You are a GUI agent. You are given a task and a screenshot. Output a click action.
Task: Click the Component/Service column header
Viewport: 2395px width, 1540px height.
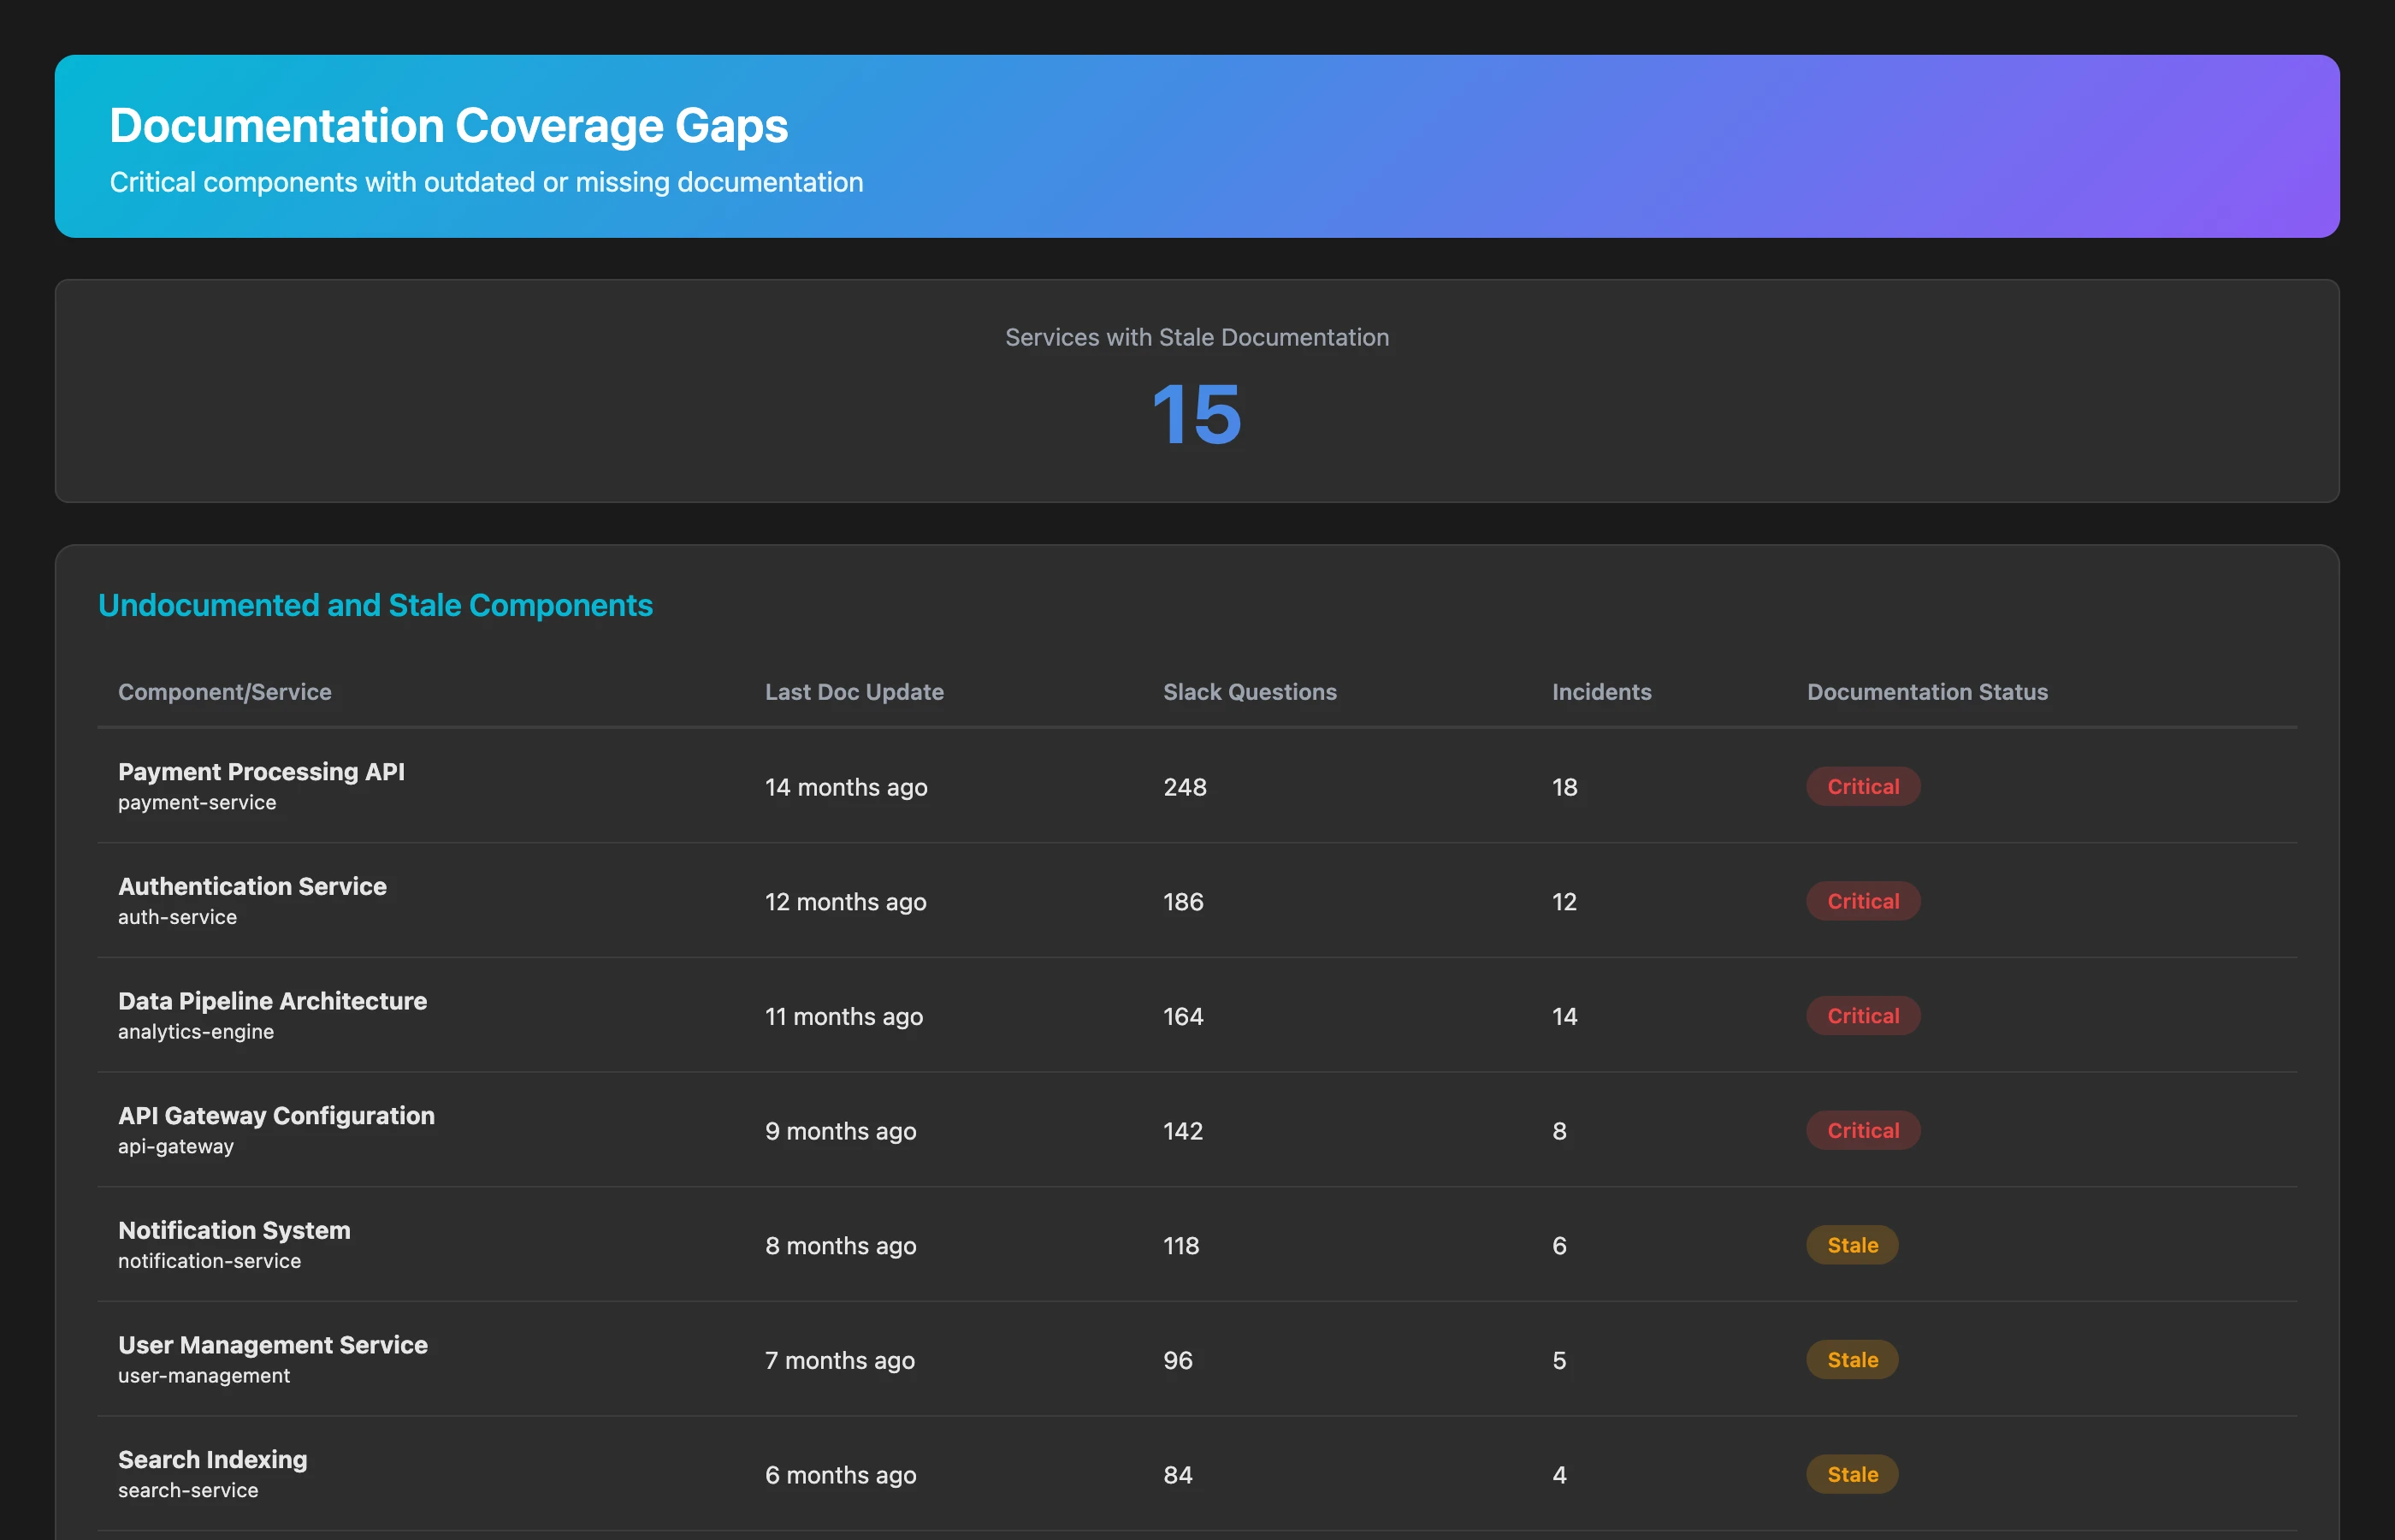[x=225, y=692]
